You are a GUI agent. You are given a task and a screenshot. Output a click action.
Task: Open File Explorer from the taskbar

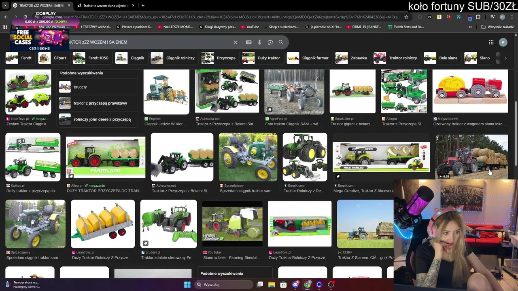(x=272, y=285)
